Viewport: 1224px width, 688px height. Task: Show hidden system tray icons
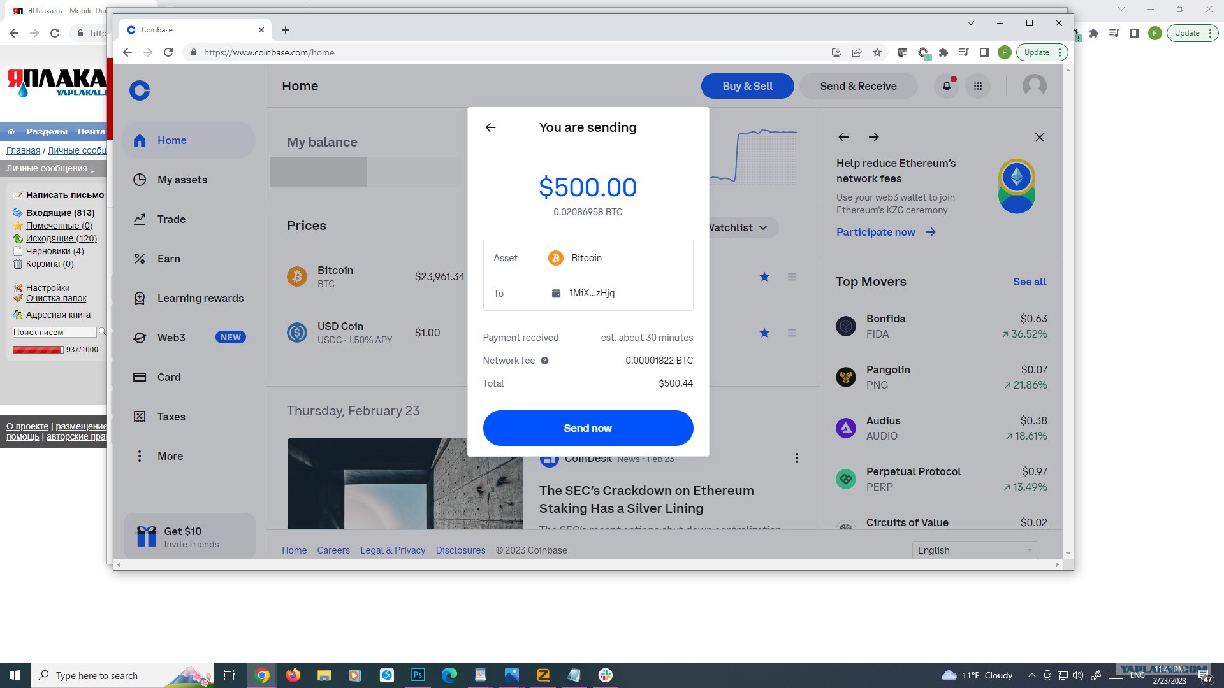pyautogui.click(x=1031, y=675)
